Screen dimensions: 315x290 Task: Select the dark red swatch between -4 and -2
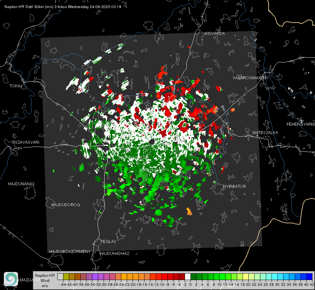(182, 276)
